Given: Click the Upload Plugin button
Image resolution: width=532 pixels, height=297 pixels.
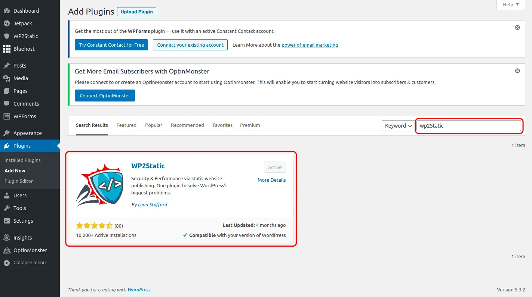Looking at the screenshot, I should tap(136, 12).
